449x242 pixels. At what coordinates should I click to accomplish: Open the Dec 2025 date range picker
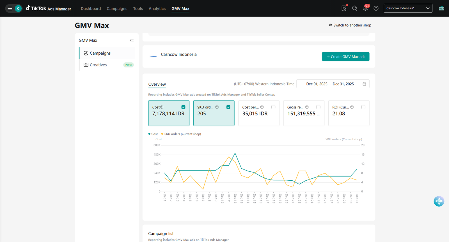point(333,84)
